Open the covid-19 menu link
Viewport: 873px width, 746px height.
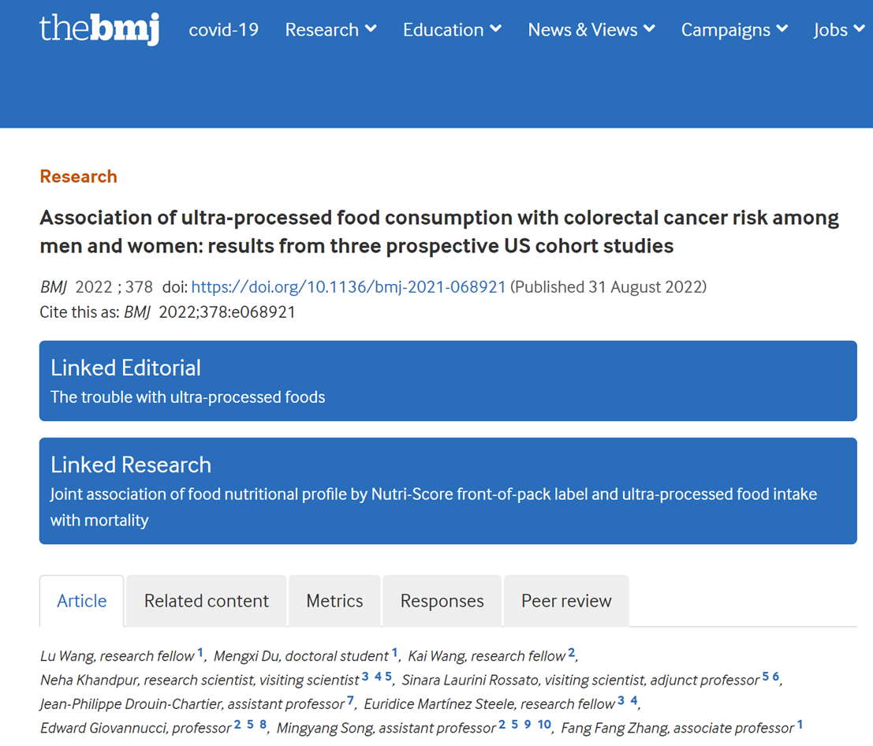(224, 30)
